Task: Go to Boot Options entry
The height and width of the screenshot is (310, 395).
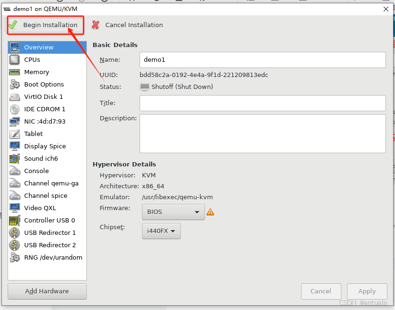Action: (47, 84)
